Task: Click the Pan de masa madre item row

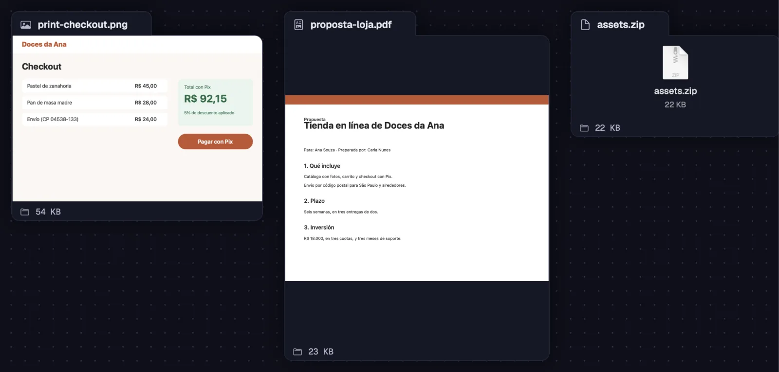Action: [94, 103]
